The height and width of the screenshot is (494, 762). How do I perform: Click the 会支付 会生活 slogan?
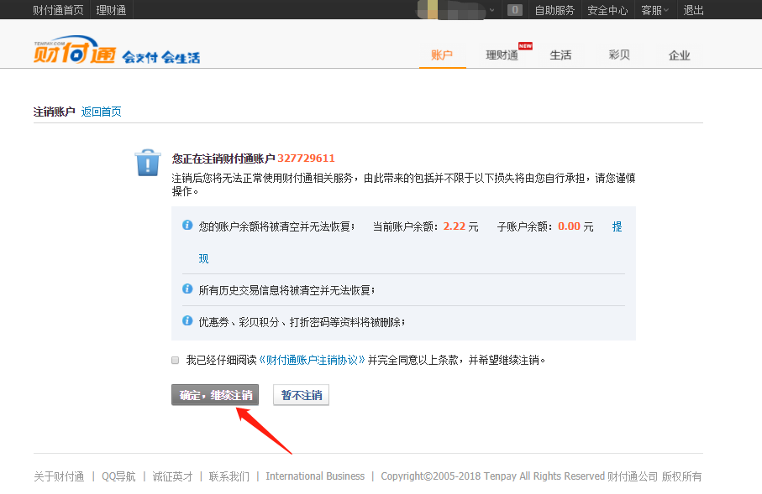pos(161,57)
